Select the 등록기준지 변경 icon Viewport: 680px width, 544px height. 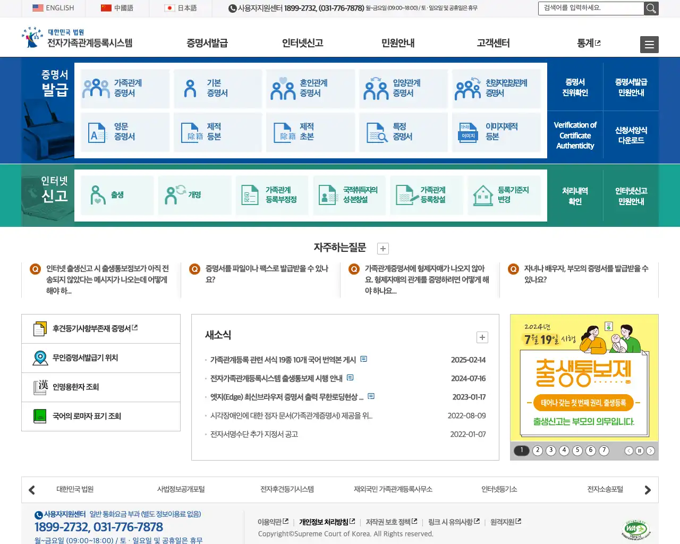(x=504, y=195)
